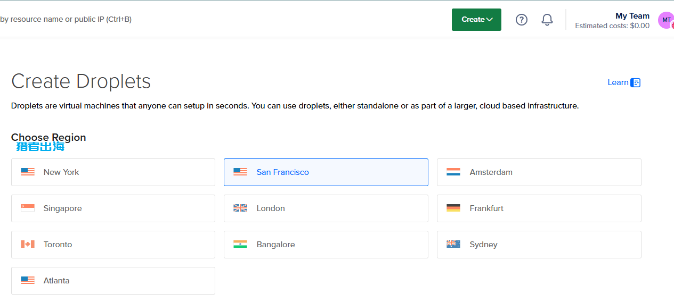This screenshot has width=674, height=302.
Task: Open the help question mark icon
Action: click(x=522, y=20)
